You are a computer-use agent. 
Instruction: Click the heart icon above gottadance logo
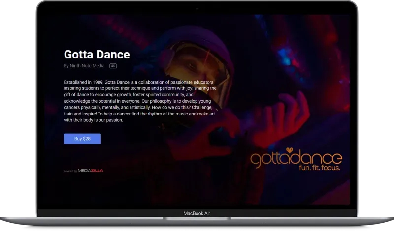(x=290, y=150)
